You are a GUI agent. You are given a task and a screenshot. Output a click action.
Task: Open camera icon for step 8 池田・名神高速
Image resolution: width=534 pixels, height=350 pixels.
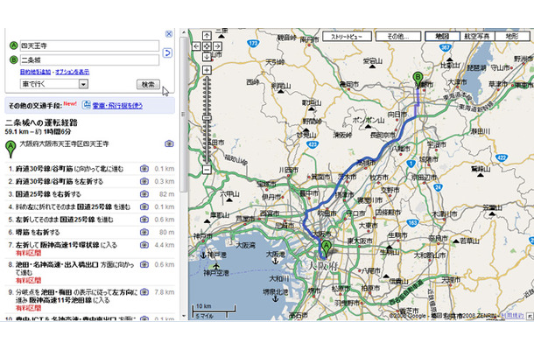[x=144, y=264]
